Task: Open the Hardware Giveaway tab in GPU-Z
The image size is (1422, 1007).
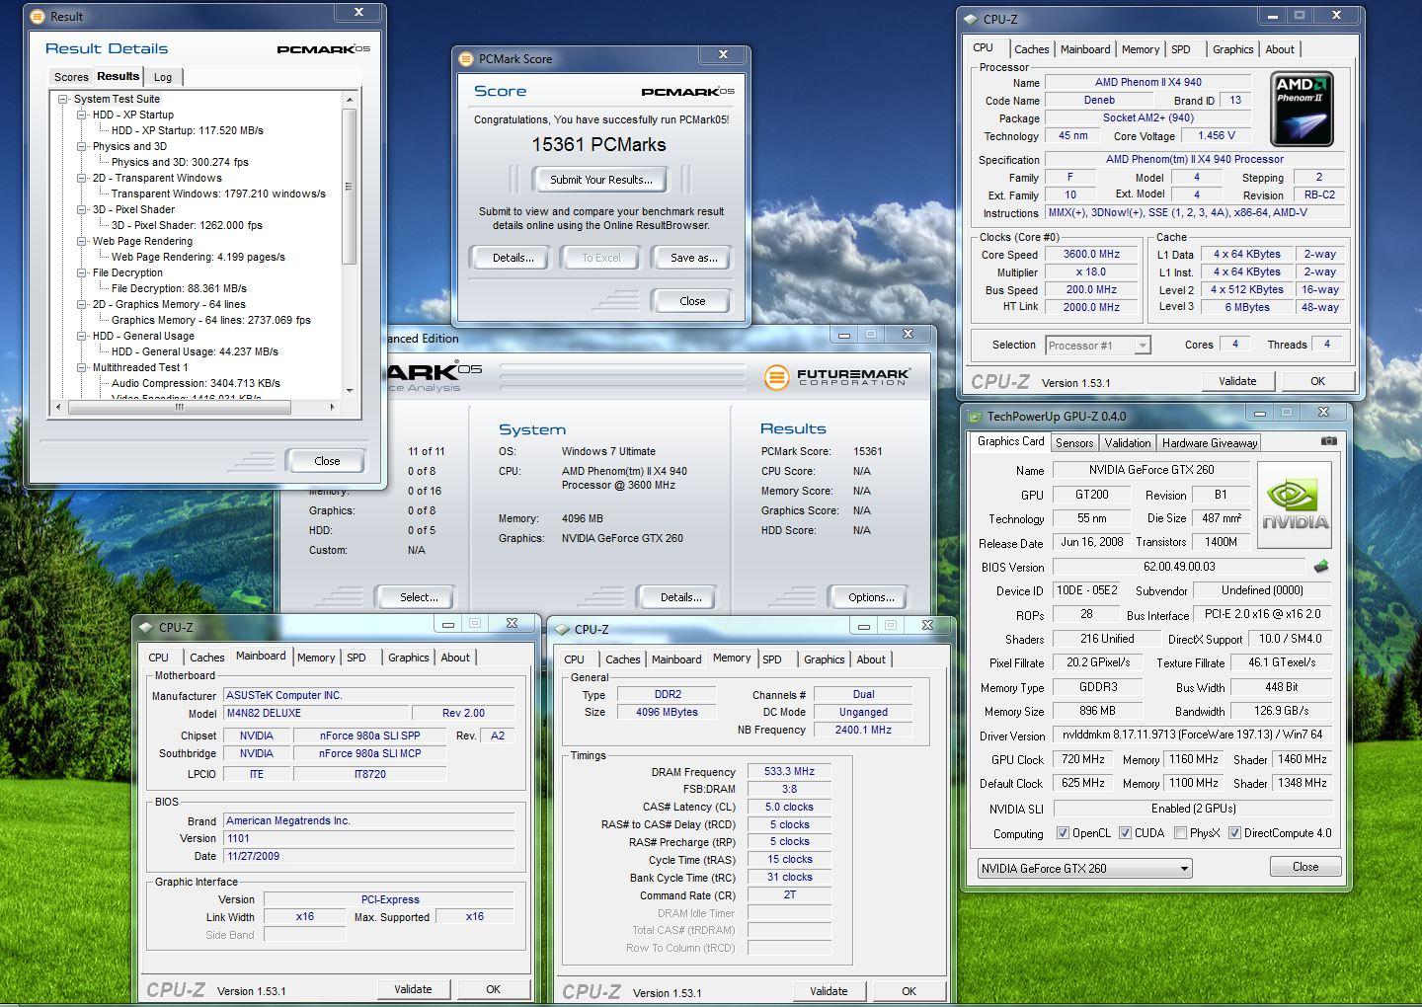Action: pyautogui.click(x=1210, y=443)
